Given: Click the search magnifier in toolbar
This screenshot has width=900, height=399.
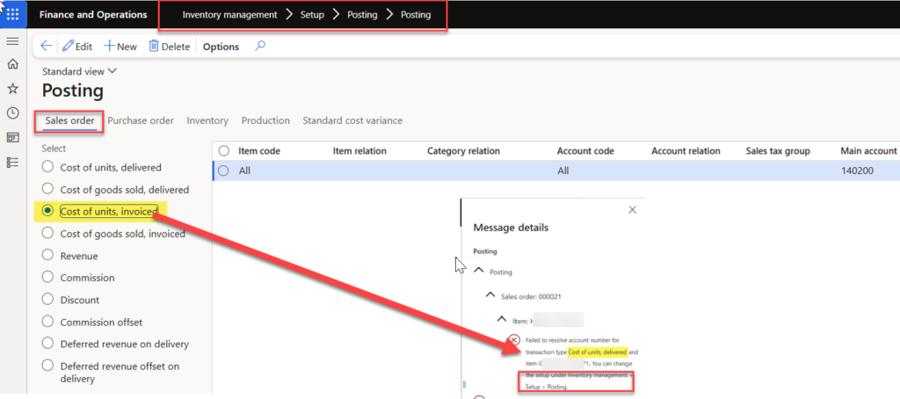Looking at the screenshot, I should tap(260, 46).
